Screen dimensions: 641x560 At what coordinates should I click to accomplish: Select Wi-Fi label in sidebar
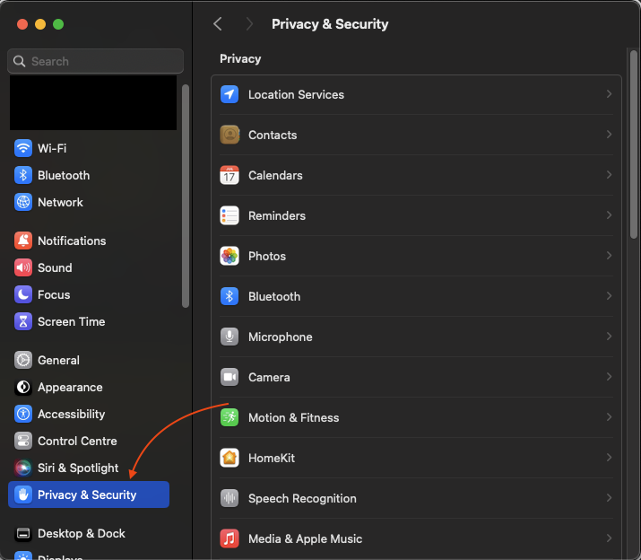tap(52, 148)
